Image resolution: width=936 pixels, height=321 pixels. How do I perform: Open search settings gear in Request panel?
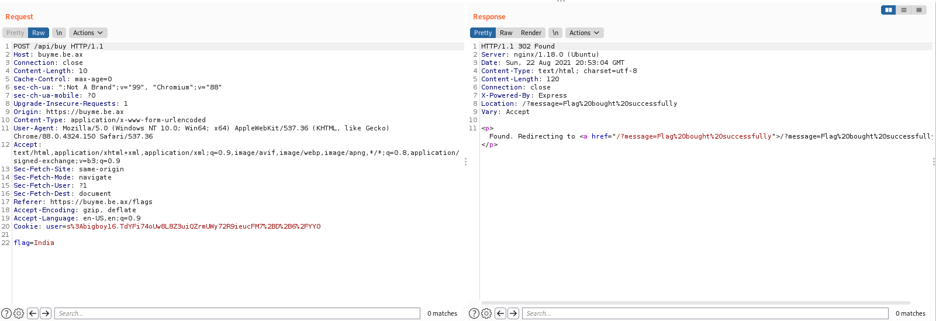pos(19,313)
